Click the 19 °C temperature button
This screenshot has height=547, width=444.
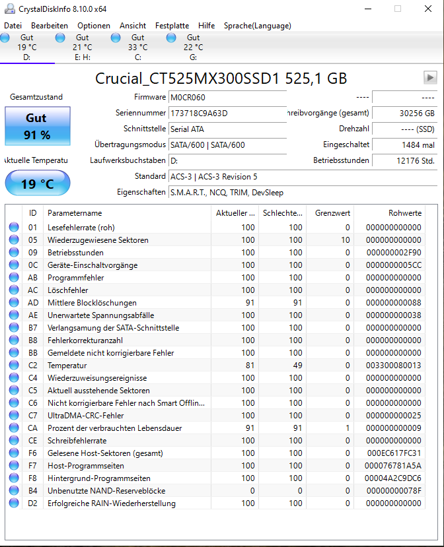click(x=38, y=183)
